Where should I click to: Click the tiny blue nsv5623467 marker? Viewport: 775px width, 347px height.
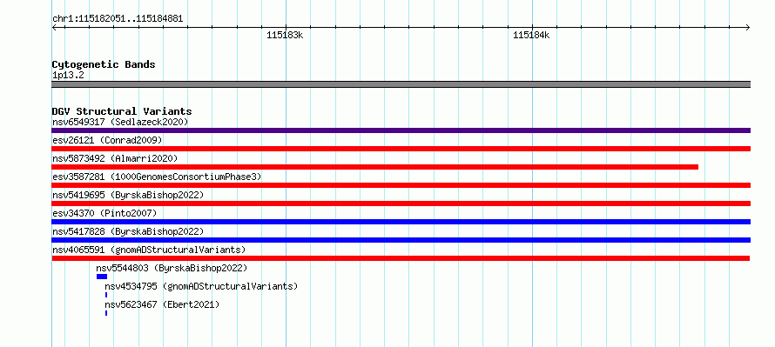coord(105,313)
